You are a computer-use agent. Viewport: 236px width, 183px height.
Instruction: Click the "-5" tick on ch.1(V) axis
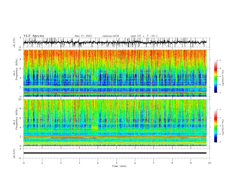pyautogui.click(x=20, y=47)
